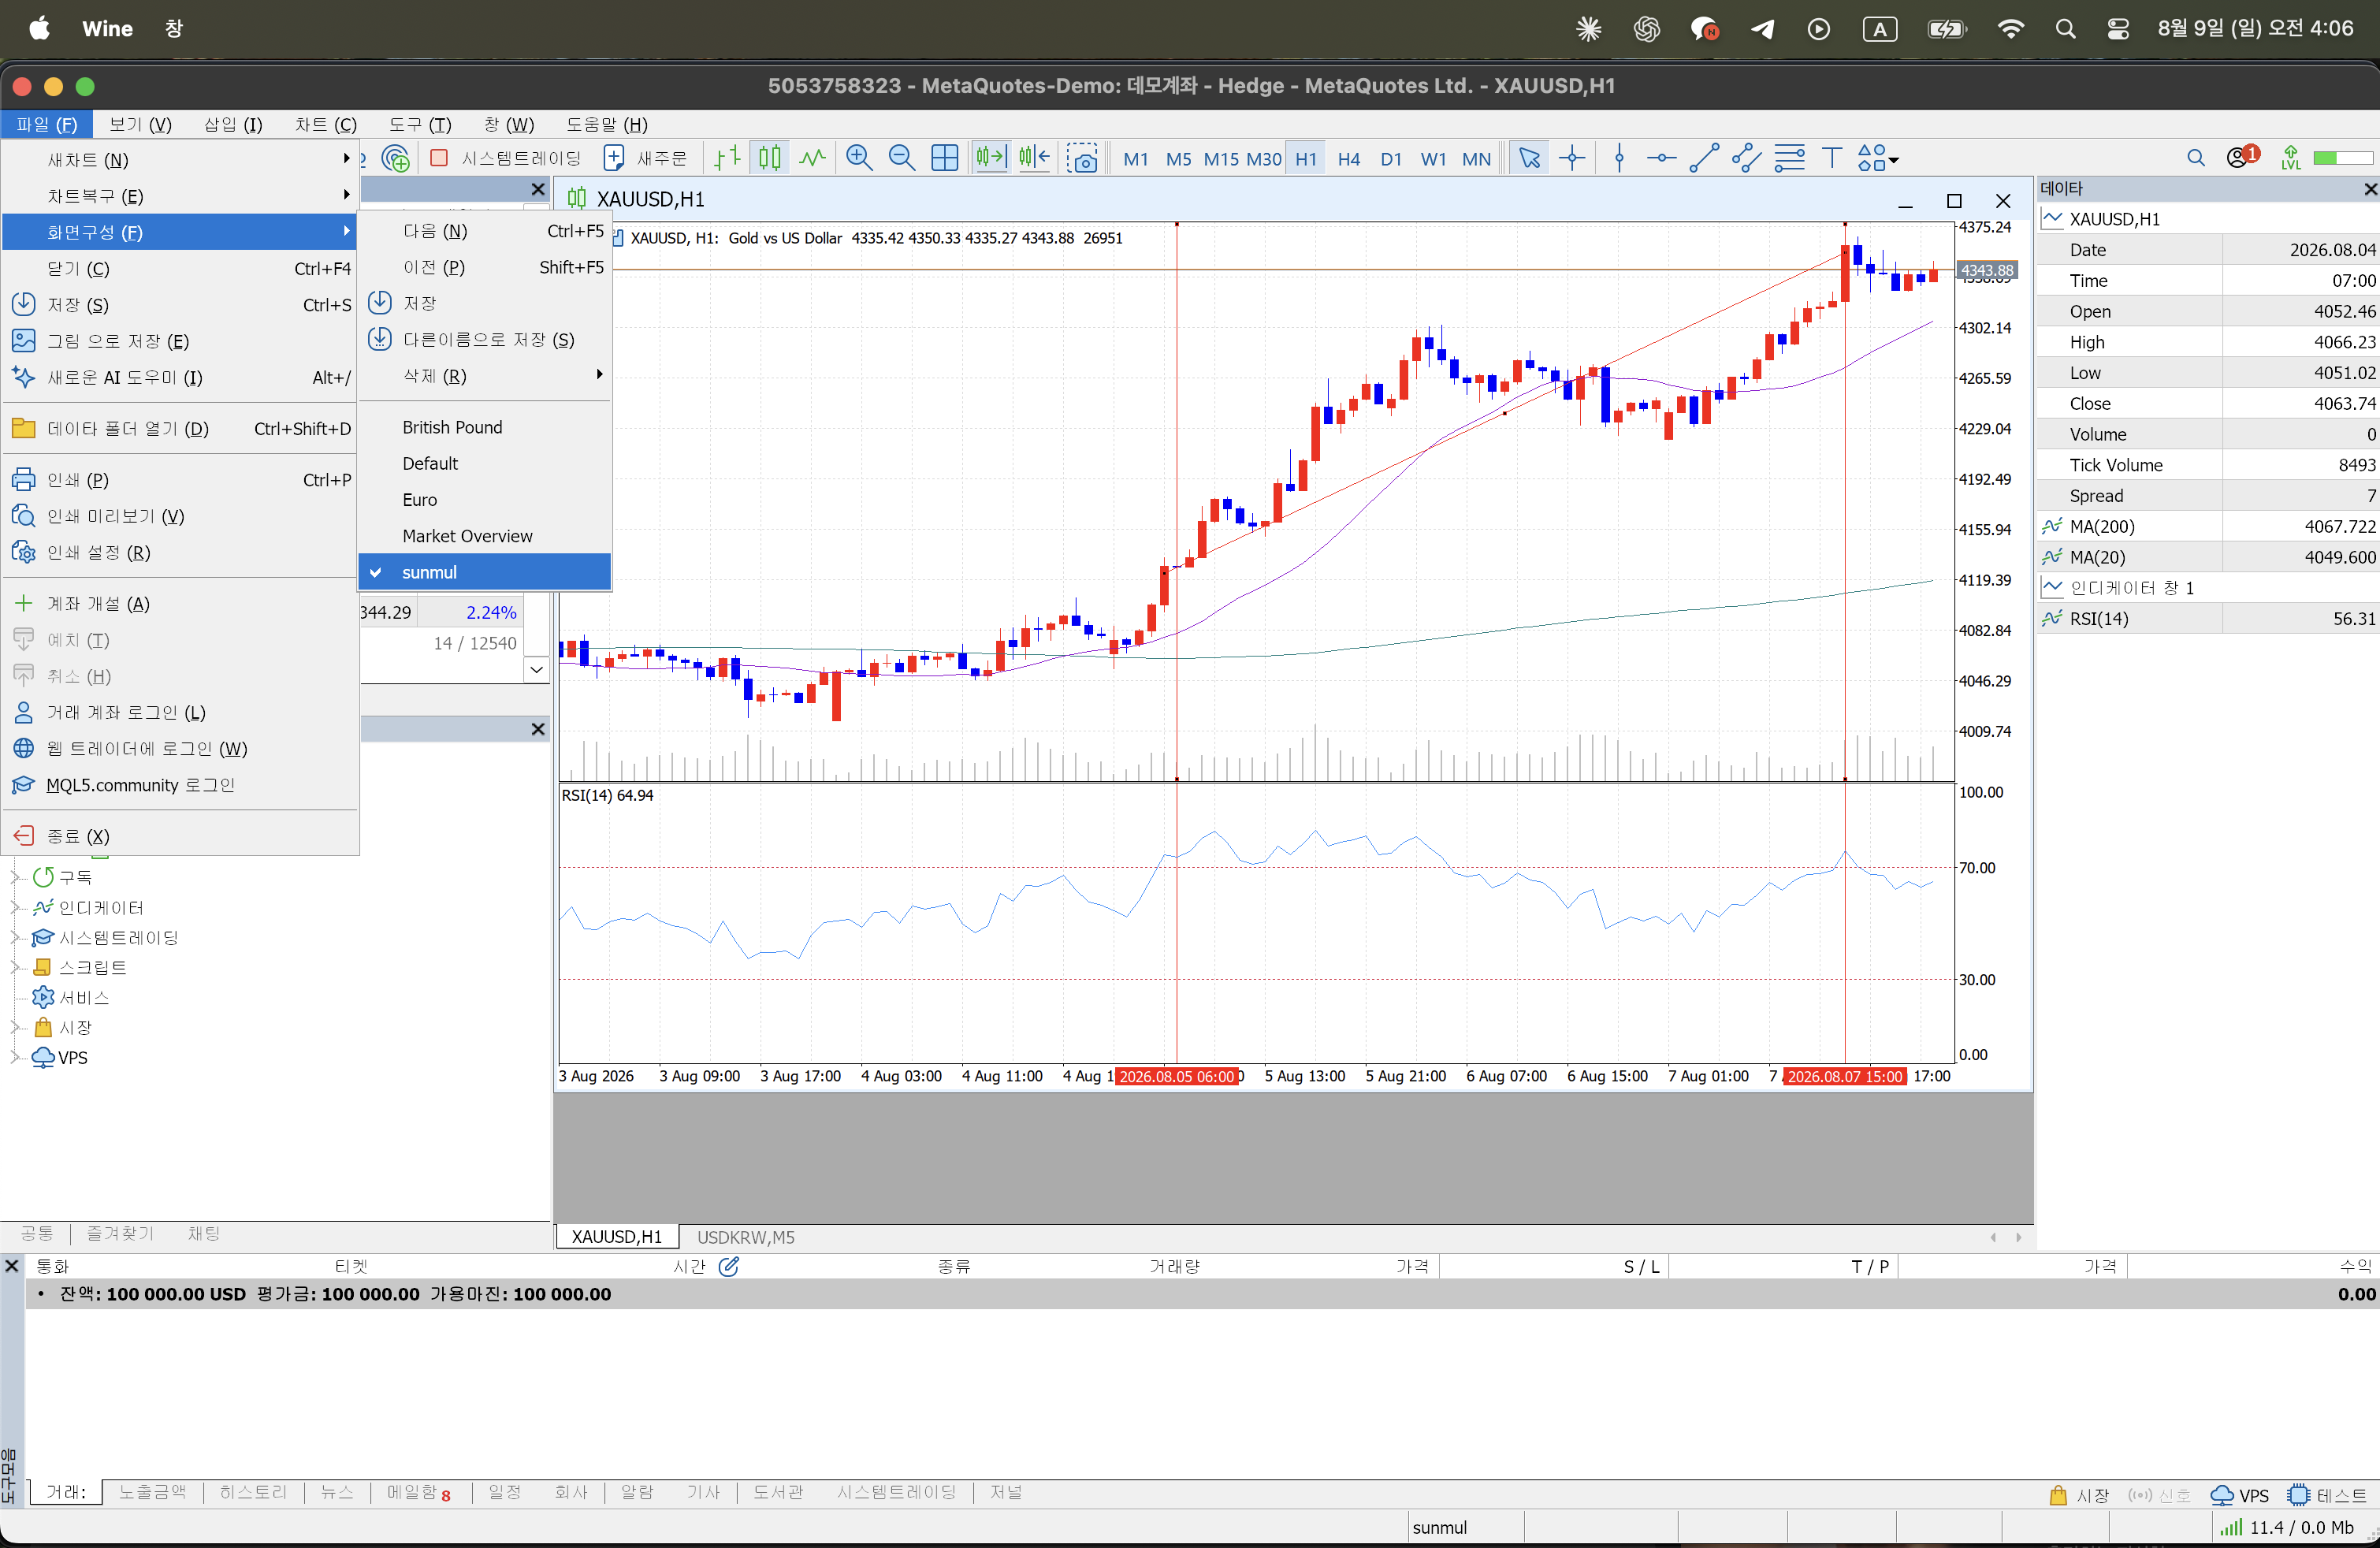Select the H4 timeframe
This screenshot has height=1548, width=2380.
pyautogui.click(x=1348, y=159)
